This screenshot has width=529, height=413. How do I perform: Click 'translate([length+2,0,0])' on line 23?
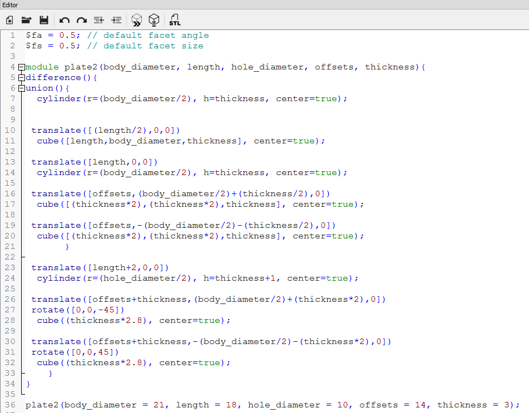(x=100, y=268)
